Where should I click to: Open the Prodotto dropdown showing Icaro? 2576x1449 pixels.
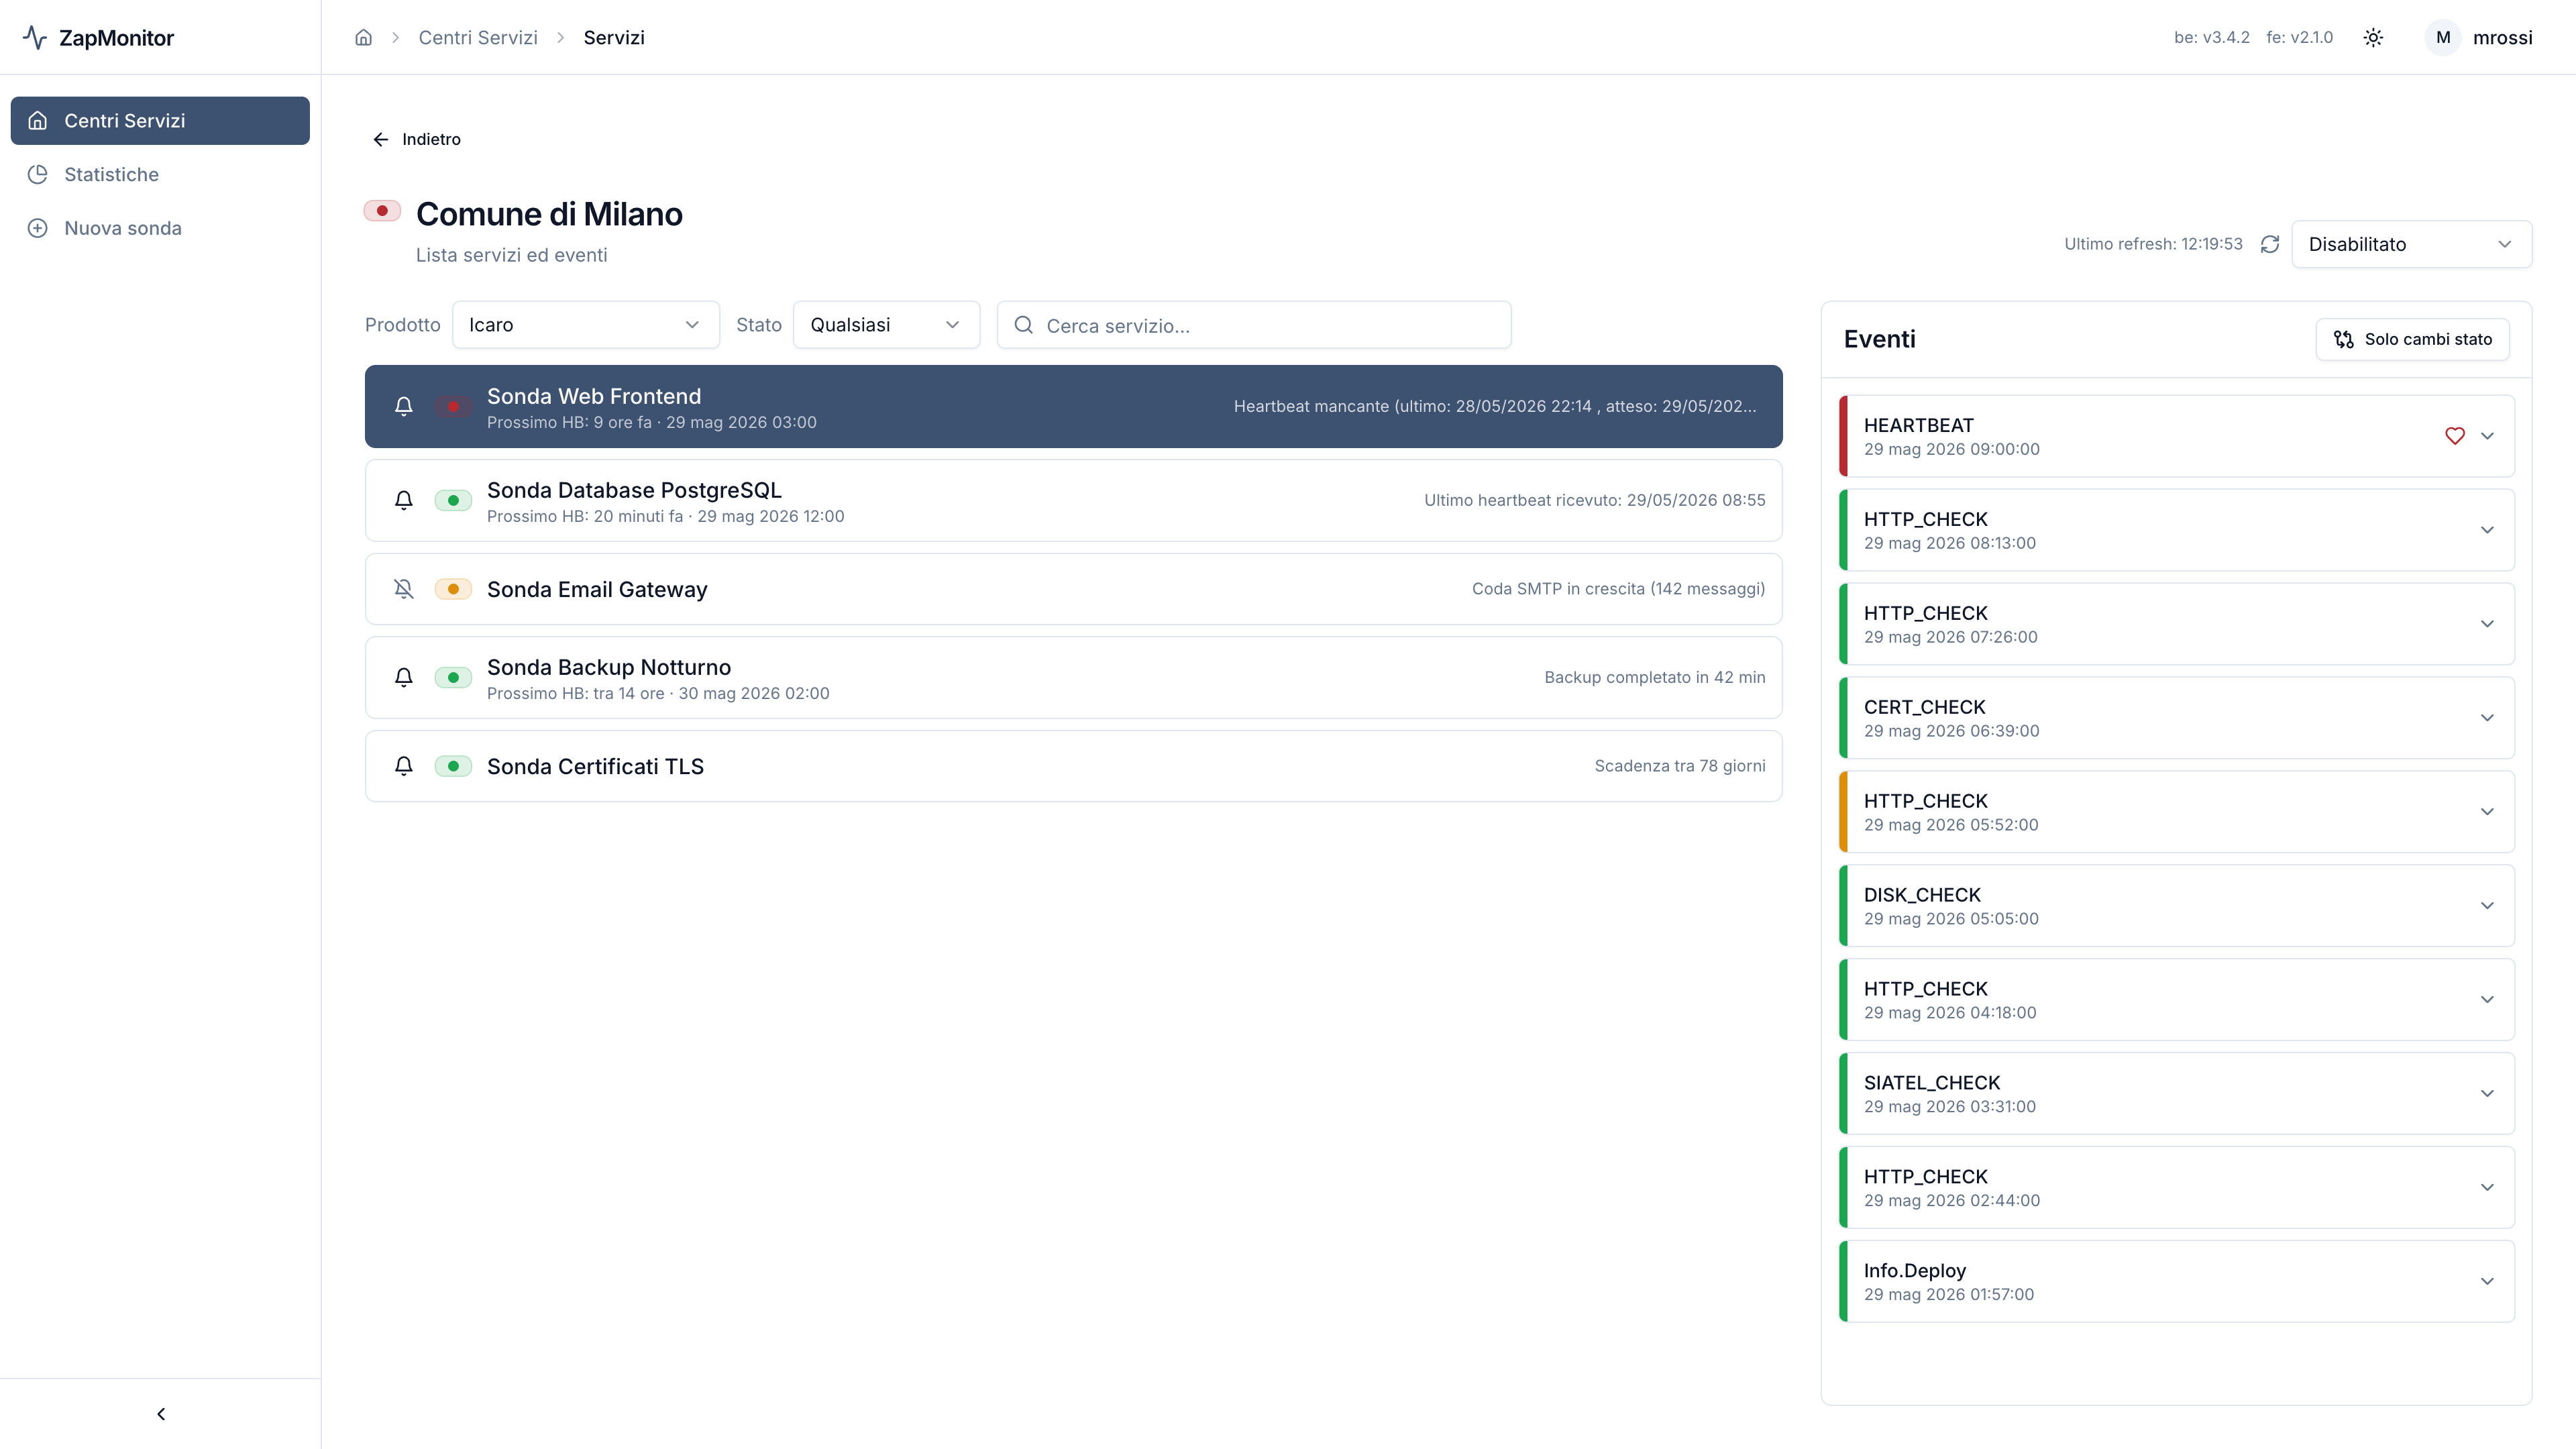[585, 325]
